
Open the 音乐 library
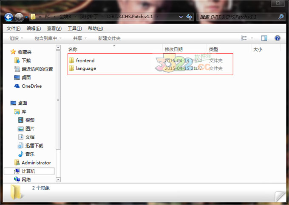[x=30, y=154]
